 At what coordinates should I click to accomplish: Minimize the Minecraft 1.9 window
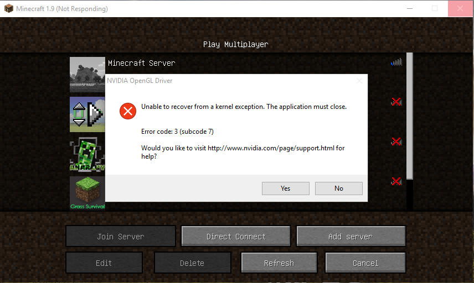(410, 8)
